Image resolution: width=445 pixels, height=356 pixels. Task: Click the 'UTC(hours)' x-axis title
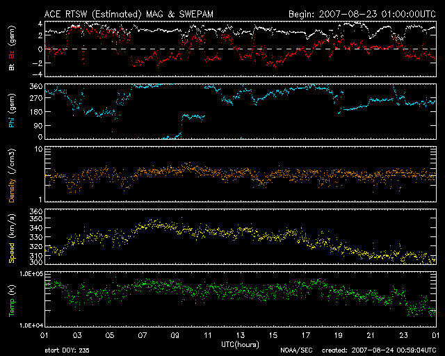[240, 345]
